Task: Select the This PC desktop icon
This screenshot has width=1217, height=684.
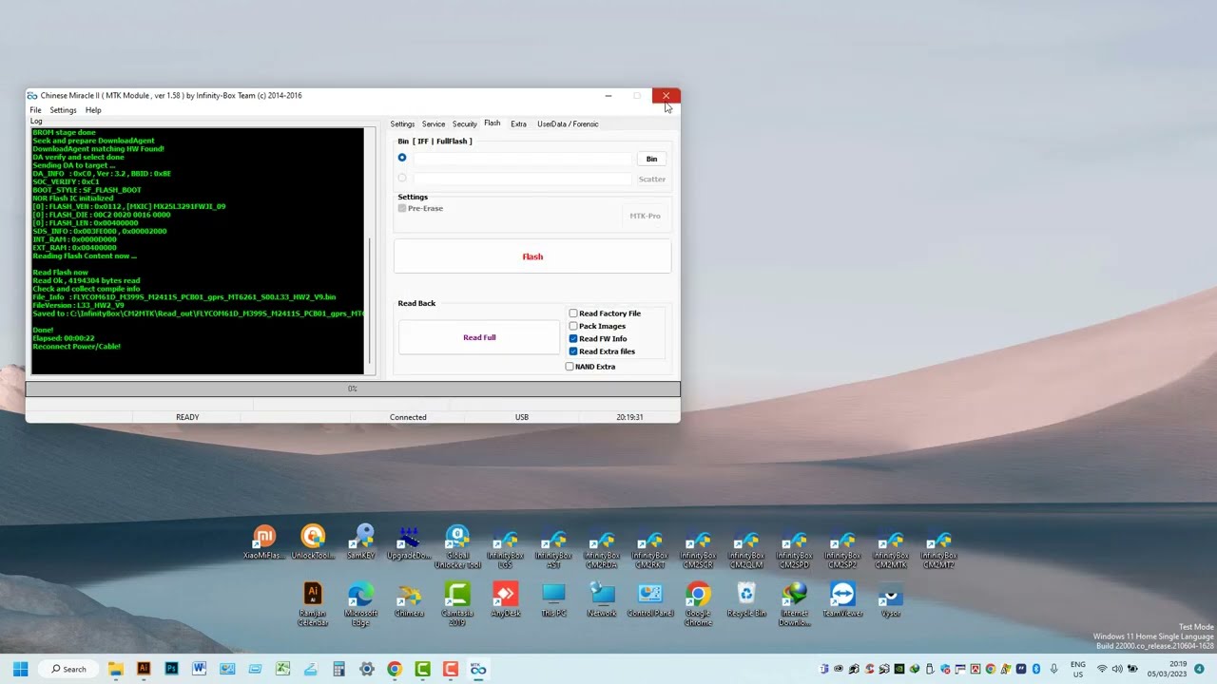Action: tap(554, 600)
